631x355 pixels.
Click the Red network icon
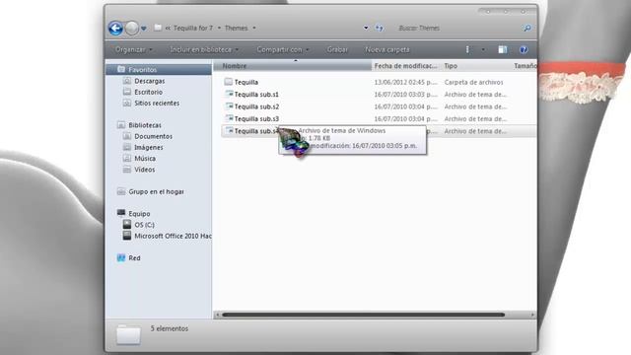click(x=121, y=258)
